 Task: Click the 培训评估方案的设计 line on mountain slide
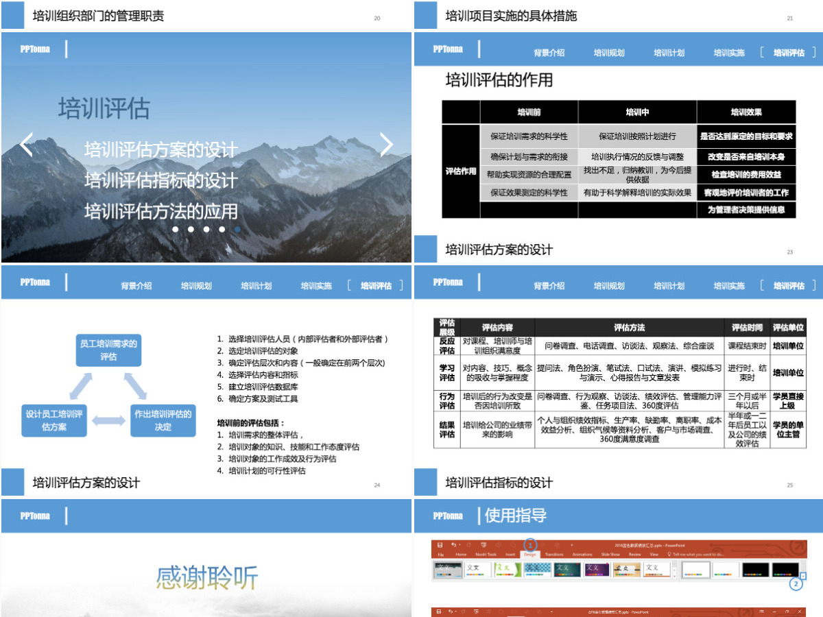click(161, 149)
